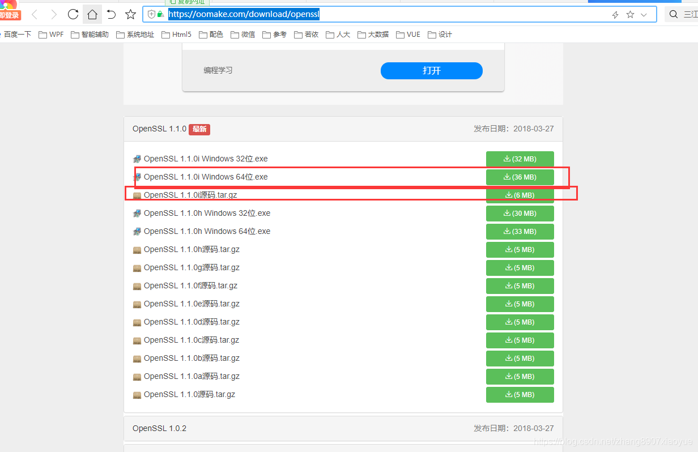Click download button for 1.1.0g源码.tar.gz
Screen dimensions: 698x452
[520, 268]
